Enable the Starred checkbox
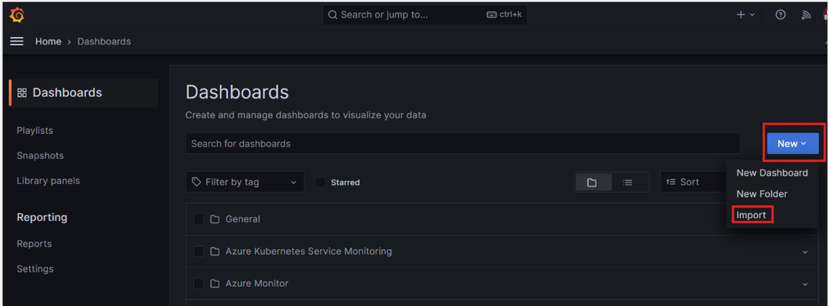 [320, 182]
